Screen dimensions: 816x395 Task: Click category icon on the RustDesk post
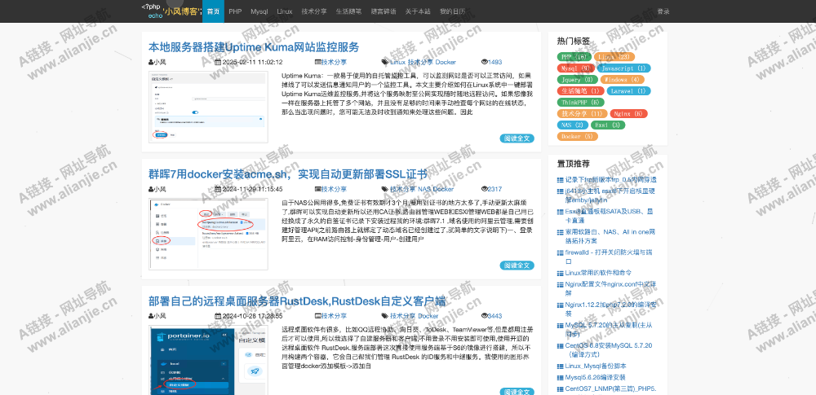point(318,316)
